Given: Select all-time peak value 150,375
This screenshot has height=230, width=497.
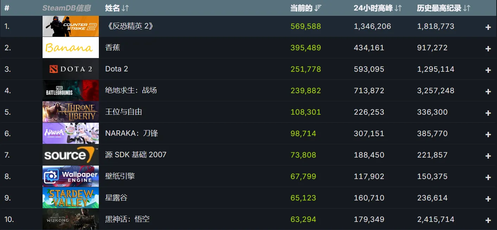Looking at the screenshot, I should tap(432, 177).
